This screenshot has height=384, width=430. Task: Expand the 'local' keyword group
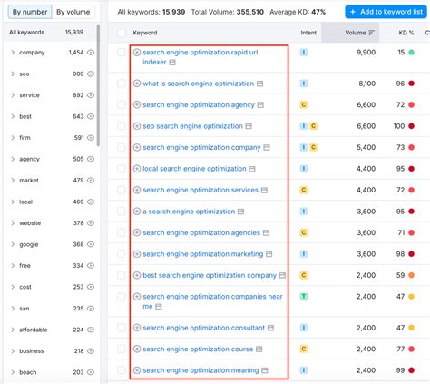13,202
